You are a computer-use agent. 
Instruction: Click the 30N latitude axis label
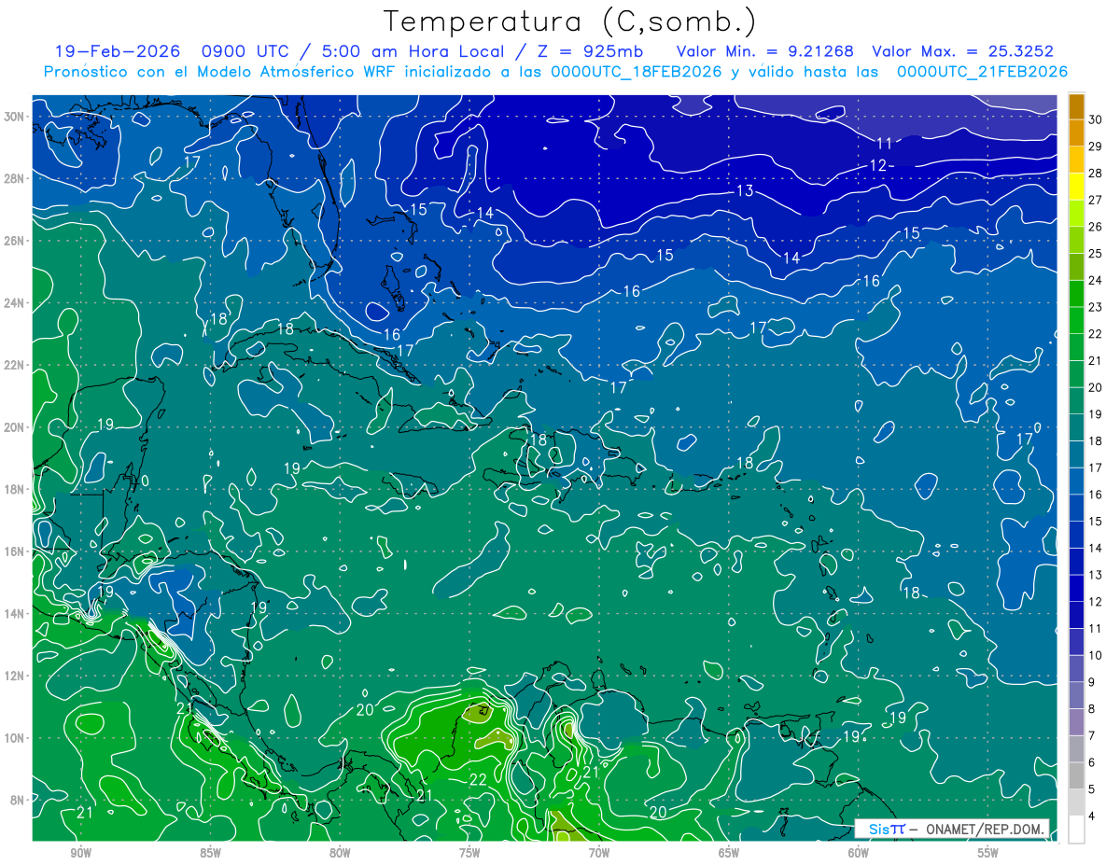(15, 117)
